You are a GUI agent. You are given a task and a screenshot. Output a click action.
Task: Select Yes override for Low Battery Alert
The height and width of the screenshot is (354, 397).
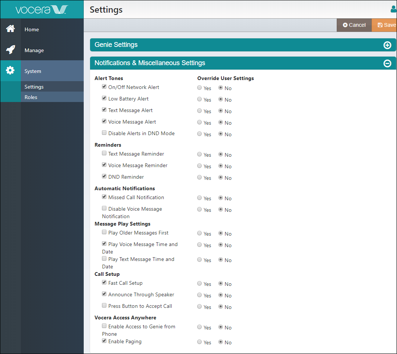[x=200, y=99]
